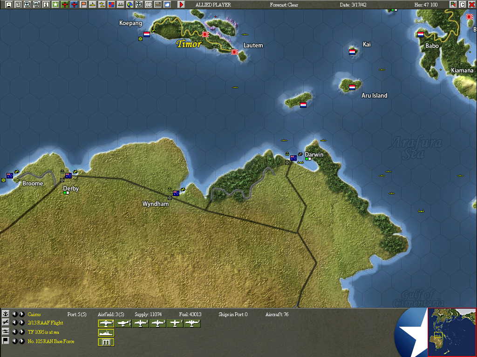Viewport: 477px width, 357px height.
Task: Select the sixth aircraft icon marked P
Action: point(192,324)
